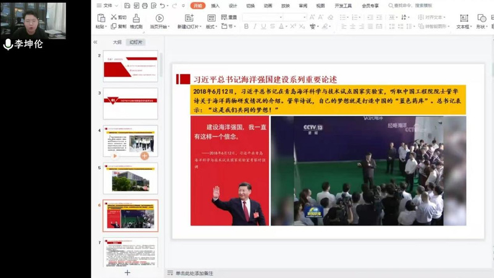The image size is (494, 278).
Task: Click the Save icon in quick access bar
Action: click(126, 6)
